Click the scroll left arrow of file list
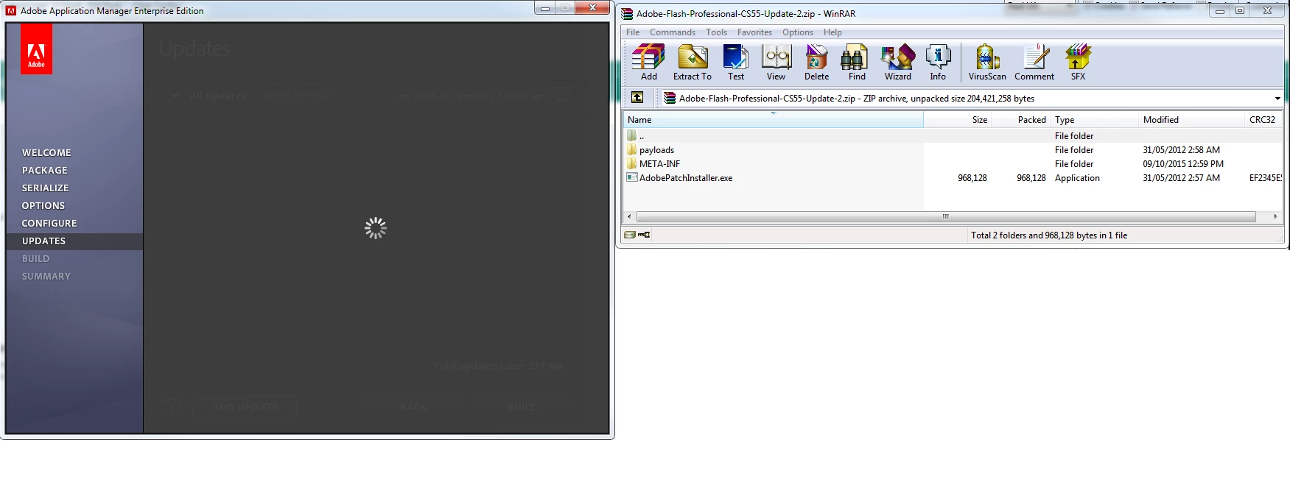 click(628, 216)
